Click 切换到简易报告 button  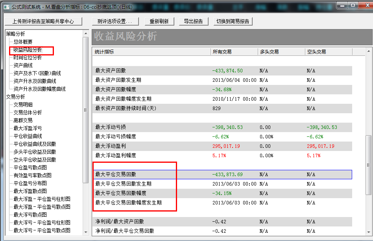tap(233, 21)
